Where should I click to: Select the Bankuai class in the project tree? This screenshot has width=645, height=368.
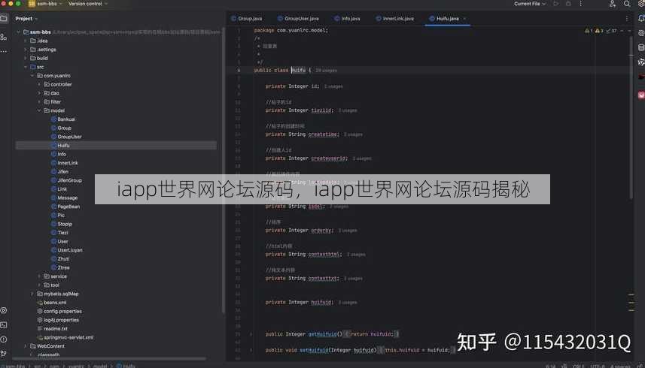point(66,119)
